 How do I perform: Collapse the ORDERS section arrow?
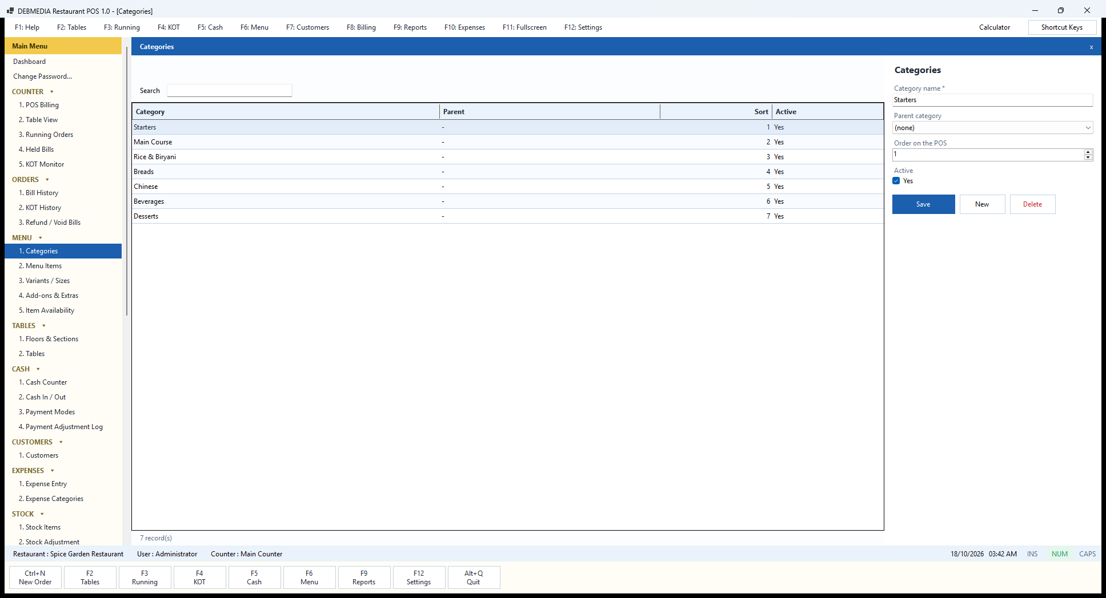[x=47, y=180]
